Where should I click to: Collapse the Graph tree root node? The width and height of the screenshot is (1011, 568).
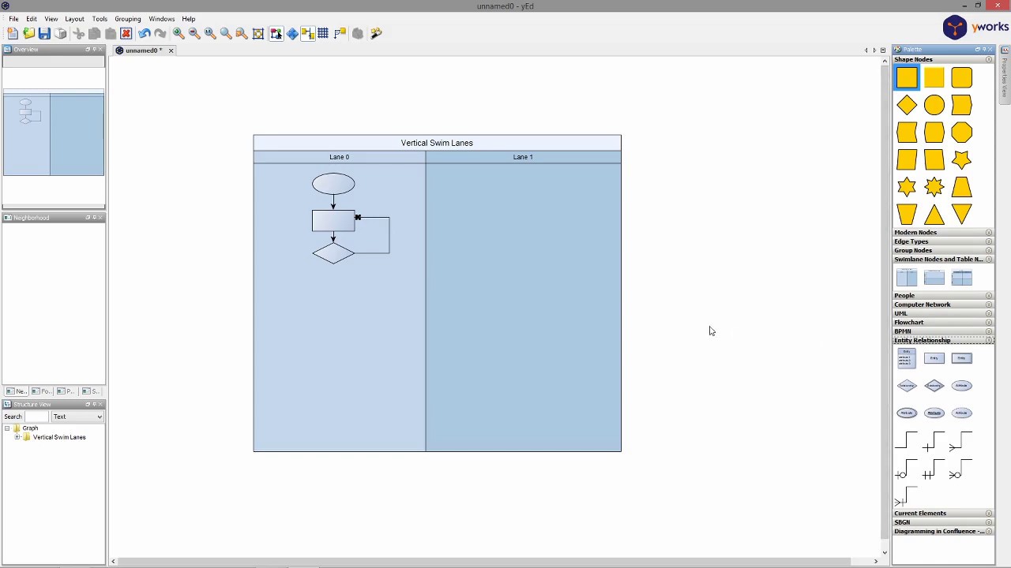pos(7,428)
